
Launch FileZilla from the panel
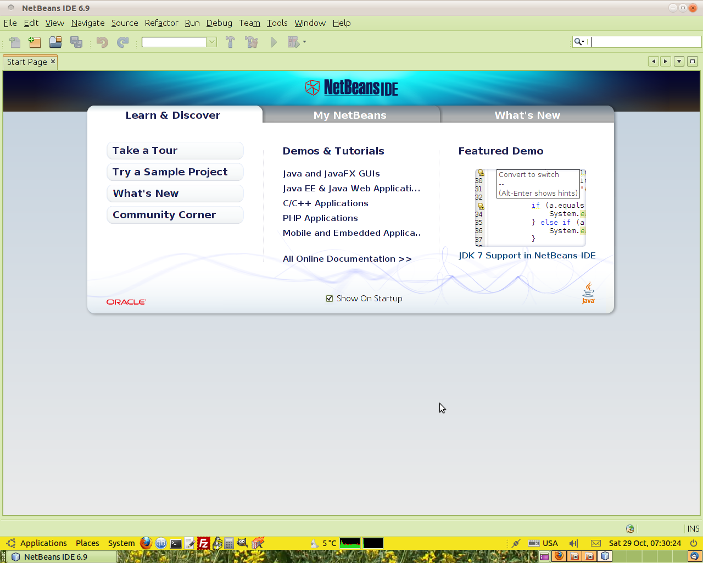pyautogui.click(x=203, y=543)
